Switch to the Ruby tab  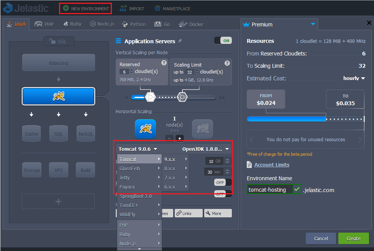click(72, 24)
